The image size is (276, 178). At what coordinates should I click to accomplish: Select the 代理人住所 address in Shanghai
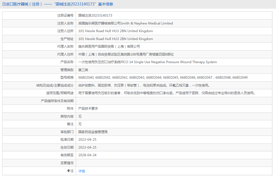point(126,54)
